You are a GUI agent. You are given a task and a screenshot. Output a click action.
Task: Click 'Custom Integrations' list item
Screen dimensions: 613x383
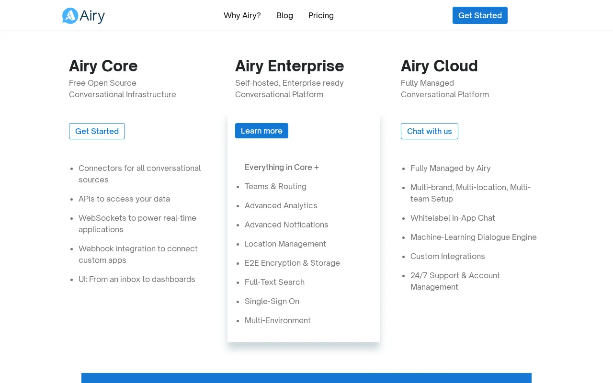point(448,256)
